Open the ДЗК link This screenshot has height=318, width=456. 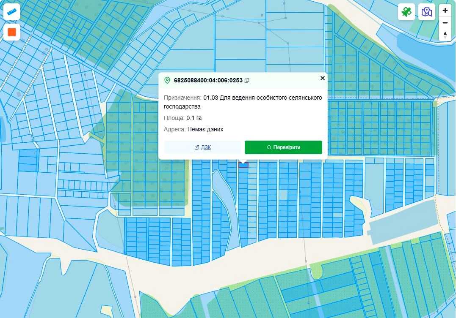click(202, 147)
